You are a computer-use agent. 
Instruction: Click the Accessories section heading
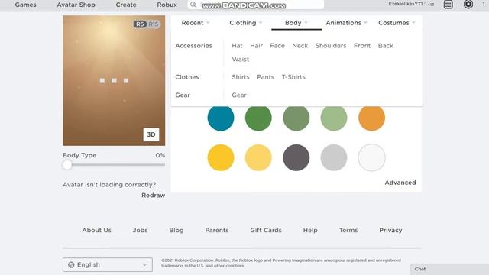click(x=193, y=46)
